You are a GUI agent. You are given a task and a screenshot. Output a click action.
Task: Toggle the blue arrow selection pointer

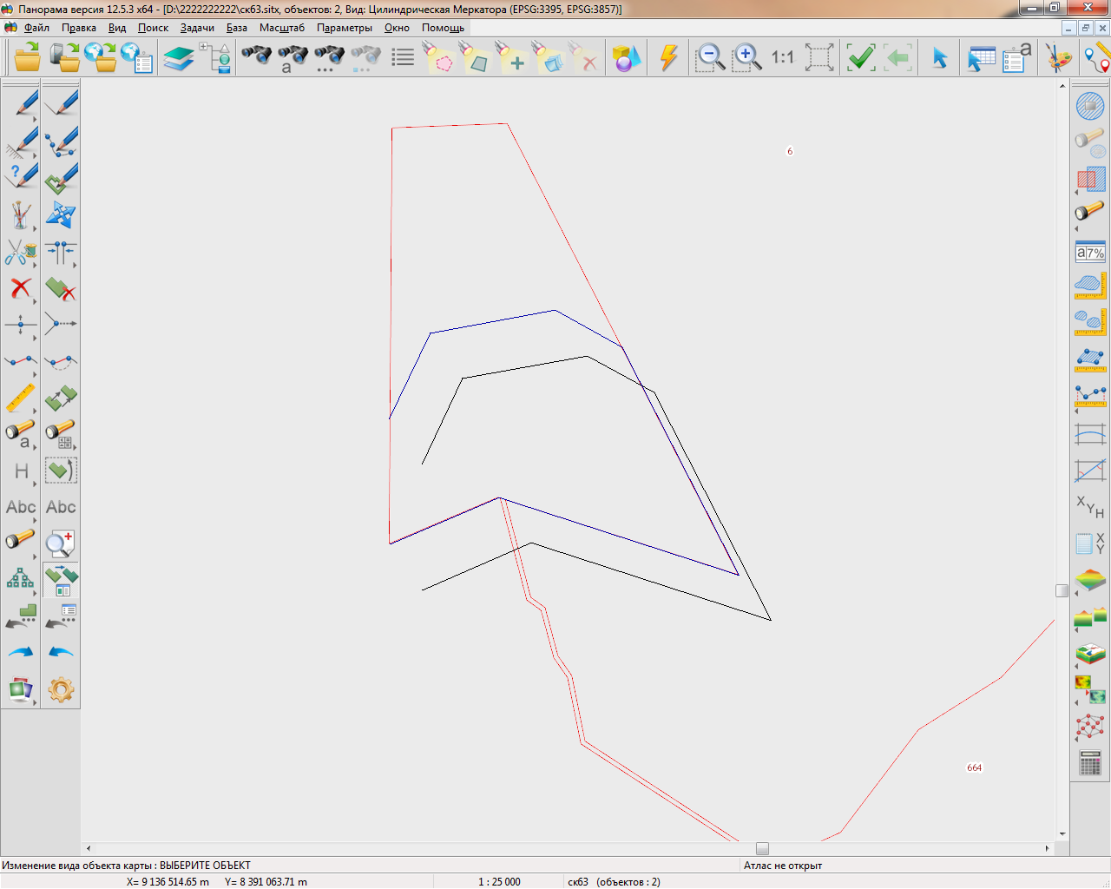point(939,58)
